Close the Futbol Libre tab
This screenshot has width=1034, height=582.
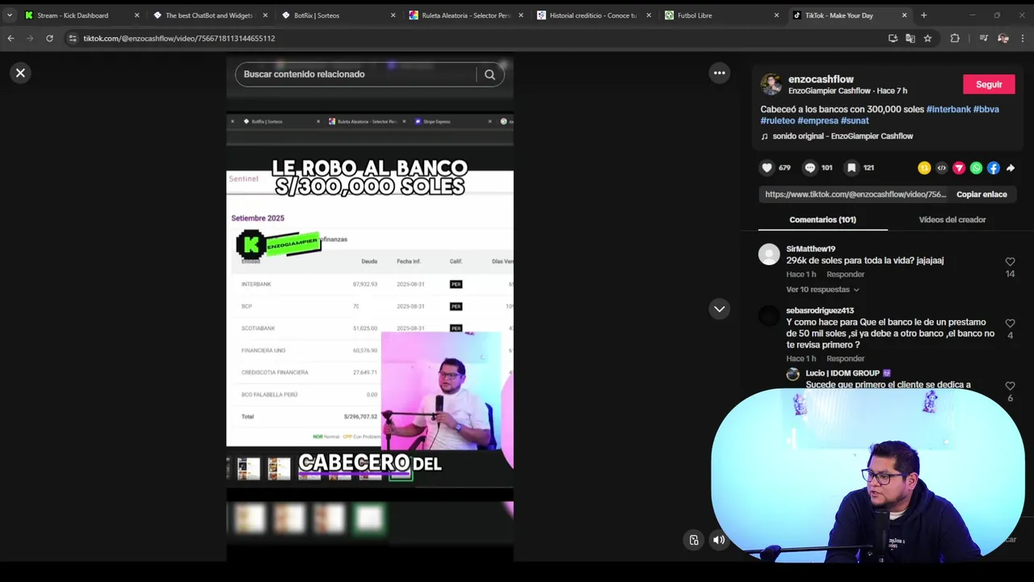tap(776, 15)
